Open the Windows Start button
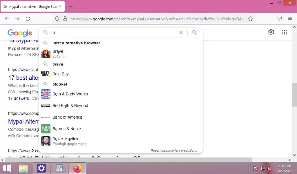This screenshot has width=297, height=174. (7, 168)
